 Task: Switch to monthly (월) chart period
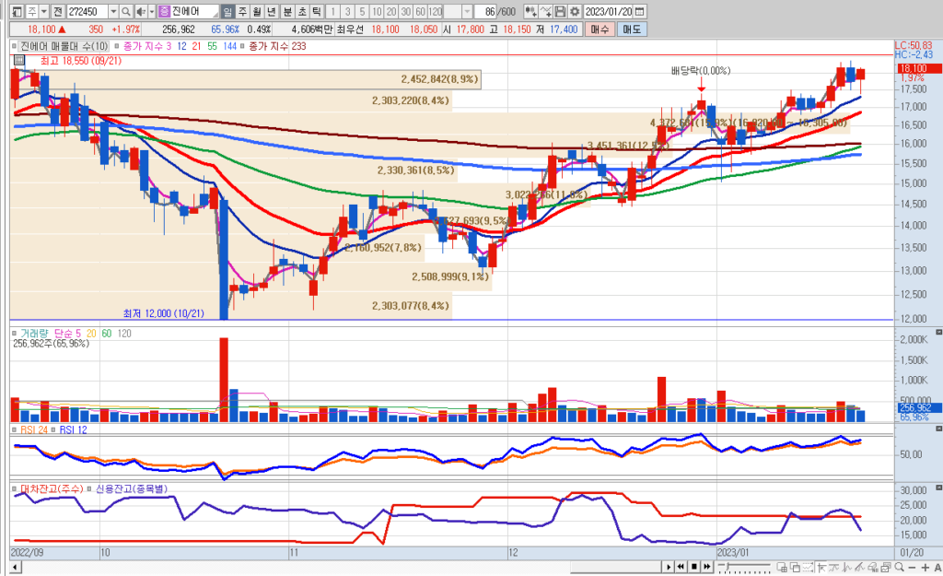coord(257,12)
